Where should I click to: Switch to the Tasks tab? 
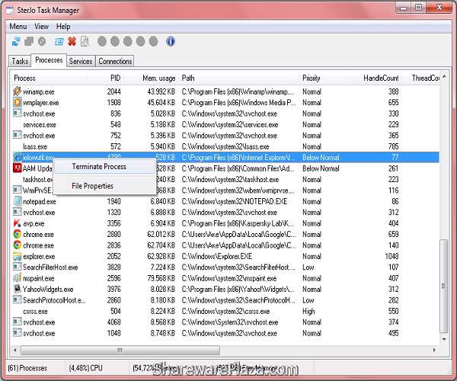(20, 61)
